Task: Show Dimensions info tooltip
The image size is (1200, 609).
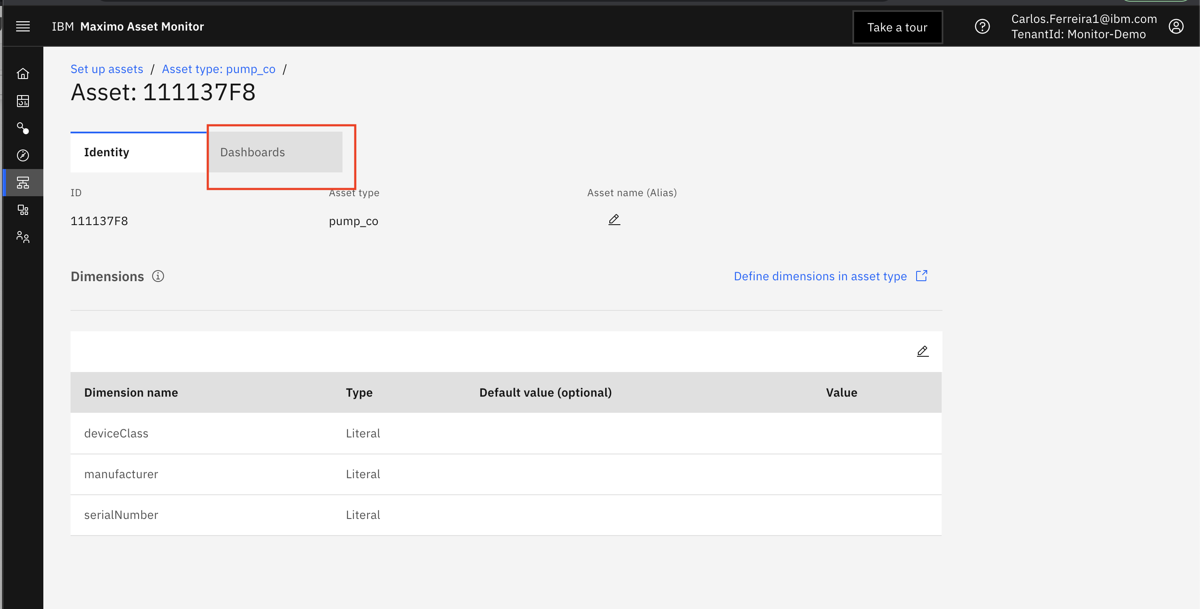Action: [x=158, y=276]
